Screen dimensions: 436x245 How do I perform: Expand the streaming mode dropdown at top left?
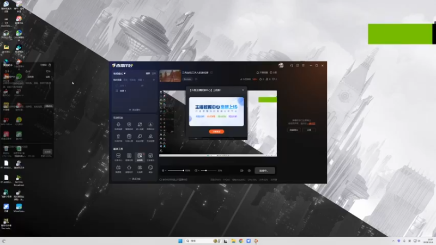tap(119, 73)
